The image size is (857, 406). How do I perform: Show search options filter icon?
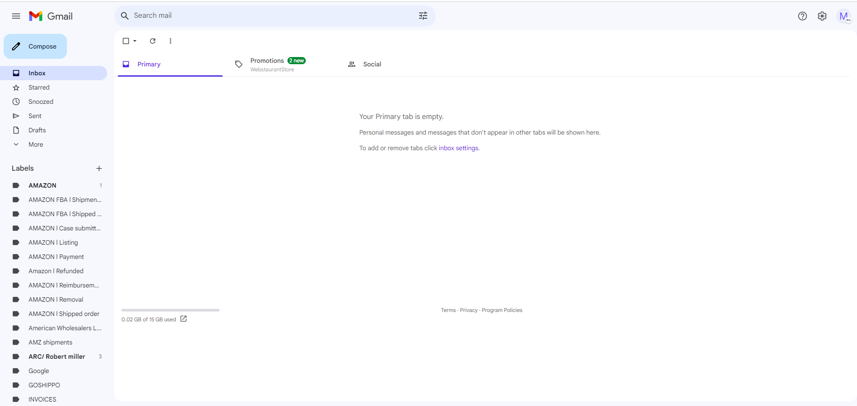tap(423, 16)
